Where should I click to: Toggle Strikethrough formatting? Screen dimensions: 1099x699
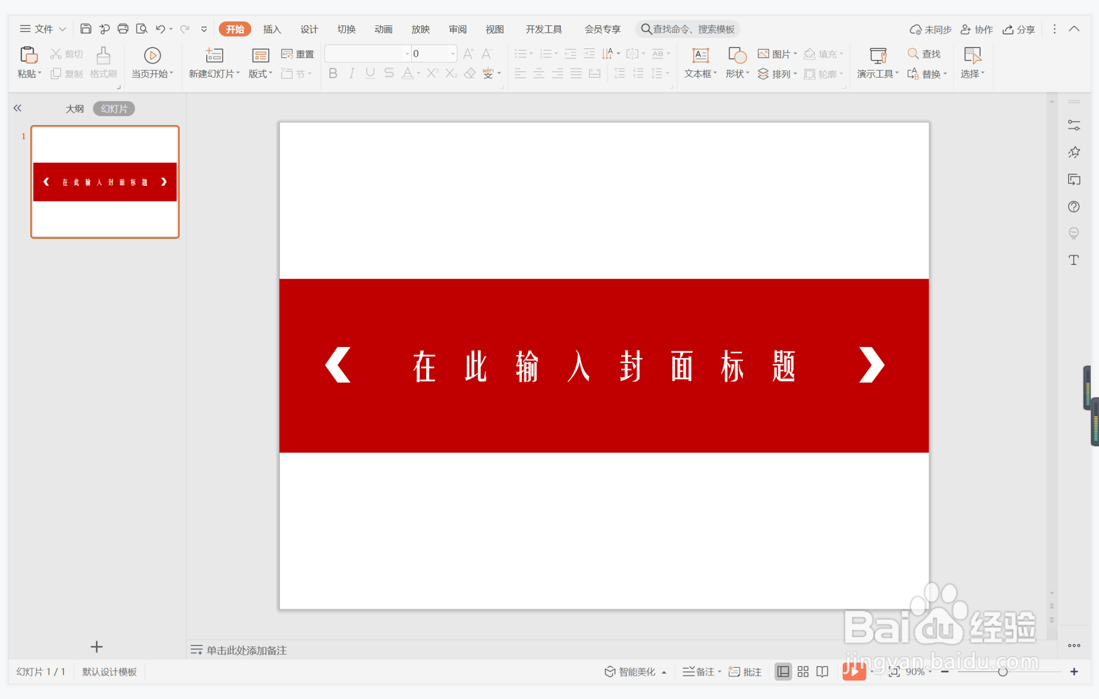pyautogui.click(x=389, y=73)
